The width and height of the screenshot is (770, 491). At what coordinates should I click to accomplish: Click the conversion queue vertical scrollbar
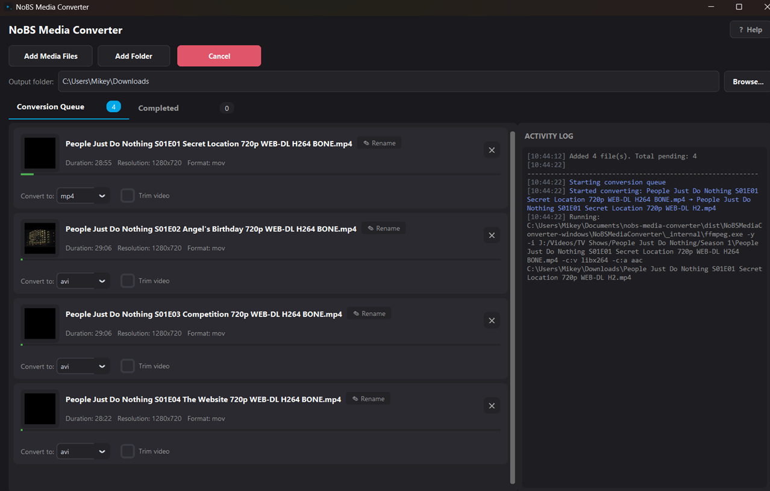point(513,307)
